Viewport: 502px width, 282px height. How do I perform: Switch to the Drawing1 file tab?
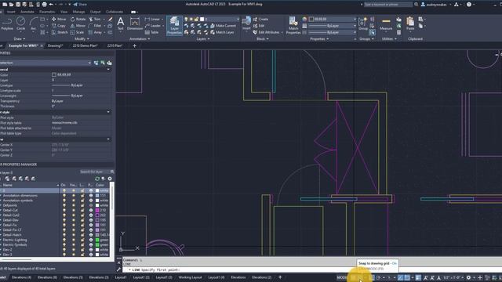click(56, 45)
